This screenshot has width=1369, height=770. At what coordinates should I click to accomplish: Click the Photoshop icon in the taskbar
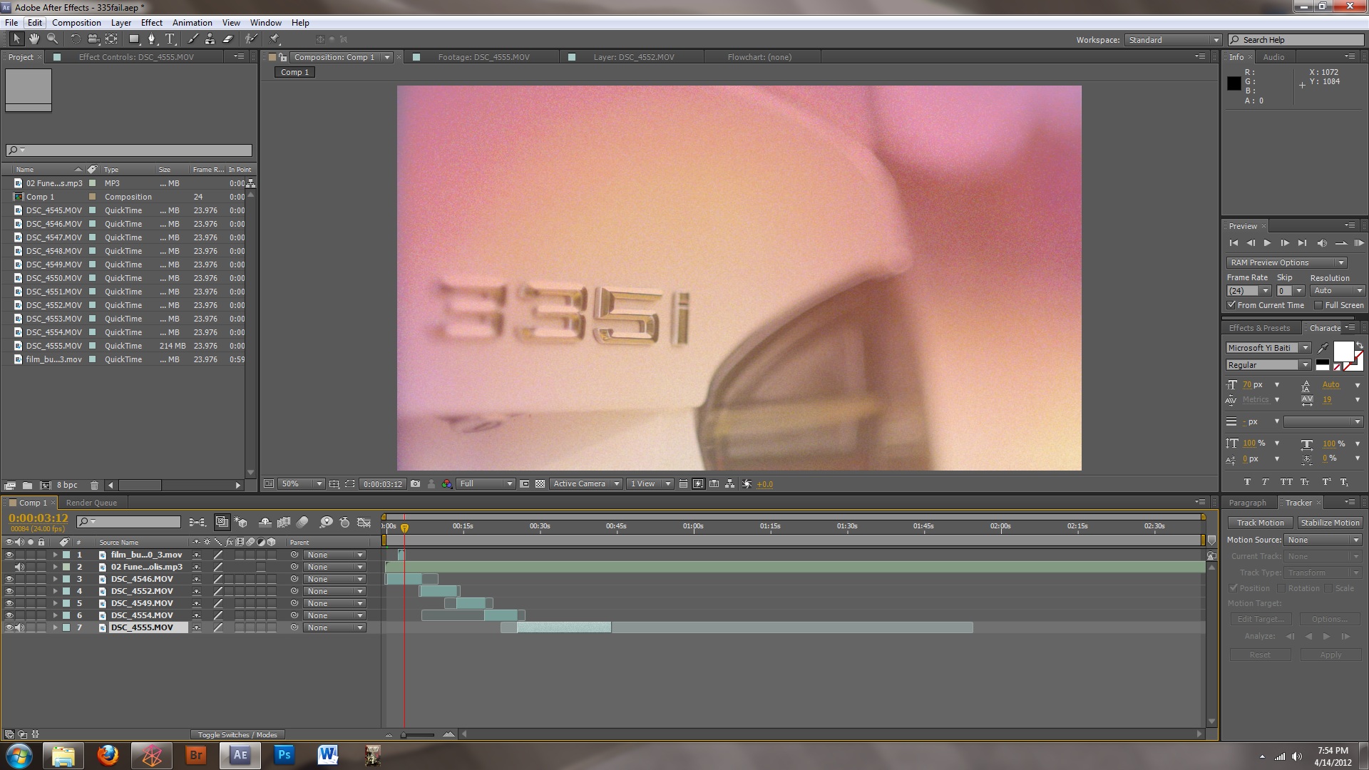click(284, 755)
